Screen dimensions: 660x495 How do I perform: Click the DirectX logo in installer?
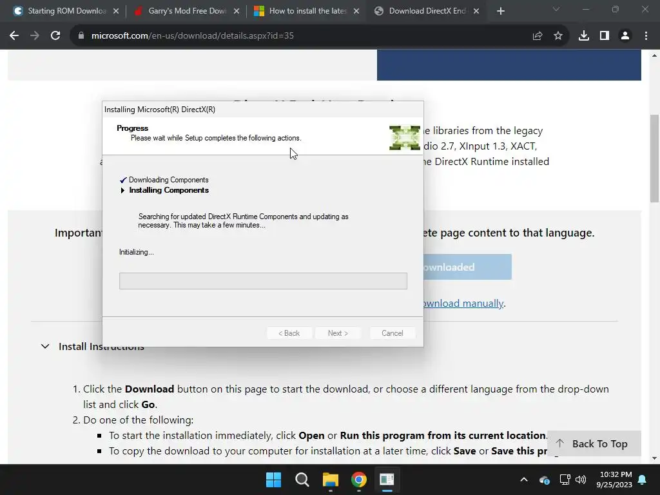click(405, 138)
